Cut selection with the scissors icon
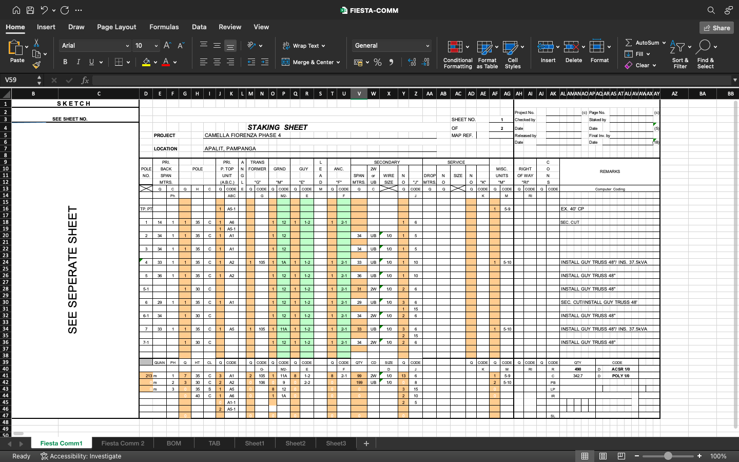The width and height of the screenshot is (739, 462). point(36,43)
